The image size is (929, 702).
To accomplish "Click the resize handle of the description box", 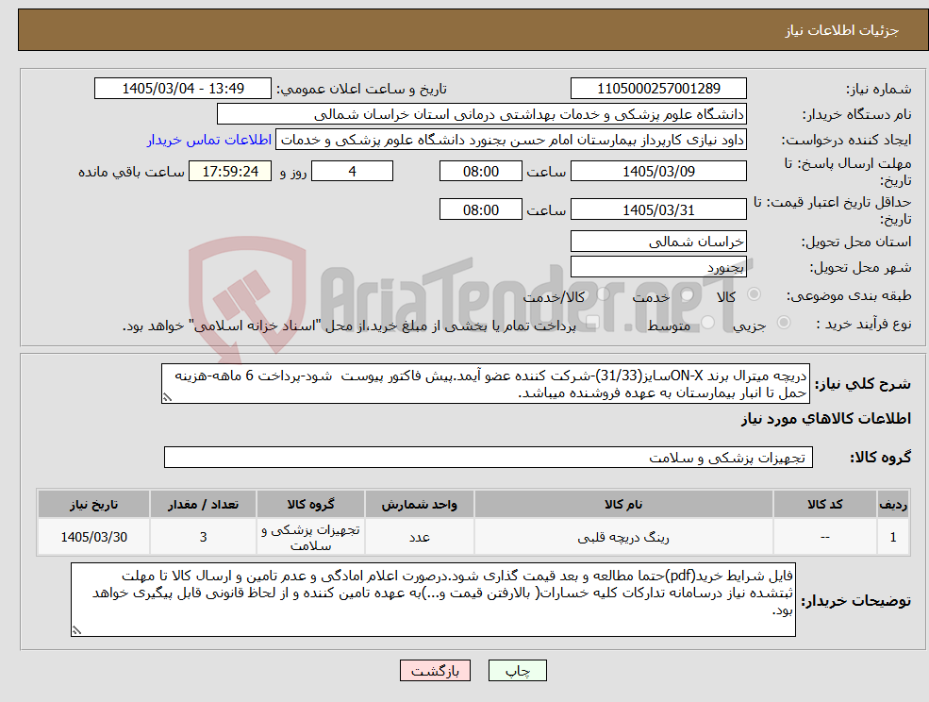I will click(167, 398).
